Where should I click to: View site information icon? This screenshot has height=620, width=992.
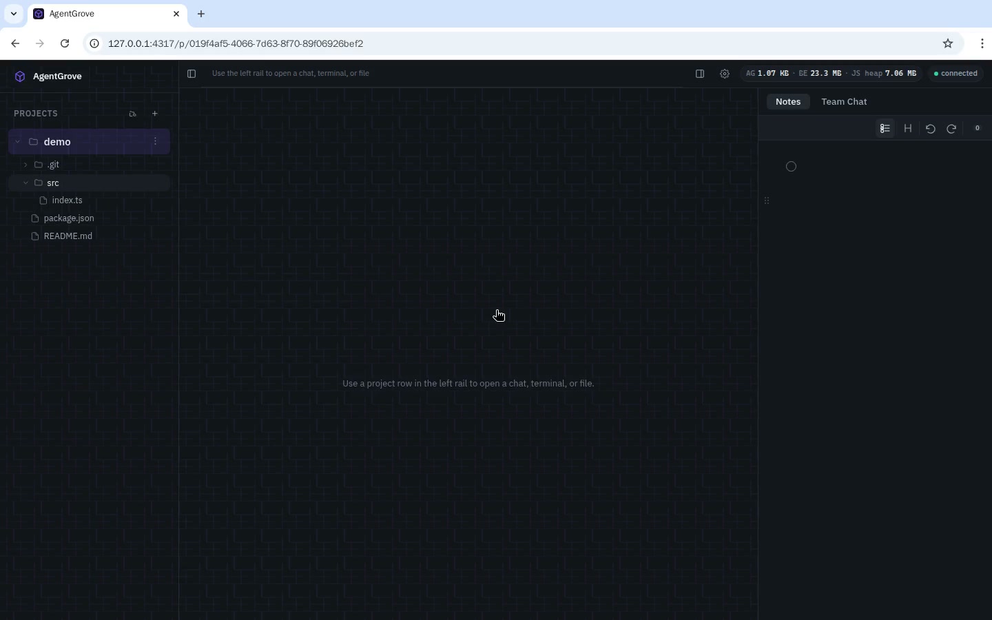(95, 44)
